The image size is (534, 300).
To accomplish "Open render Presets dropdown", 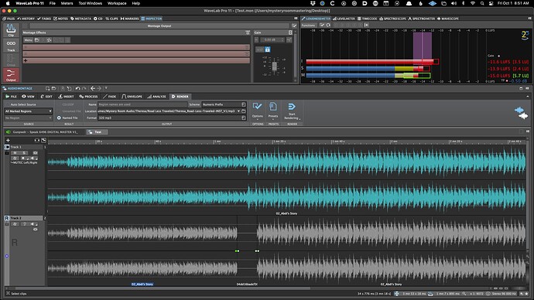I will (273, 111).
